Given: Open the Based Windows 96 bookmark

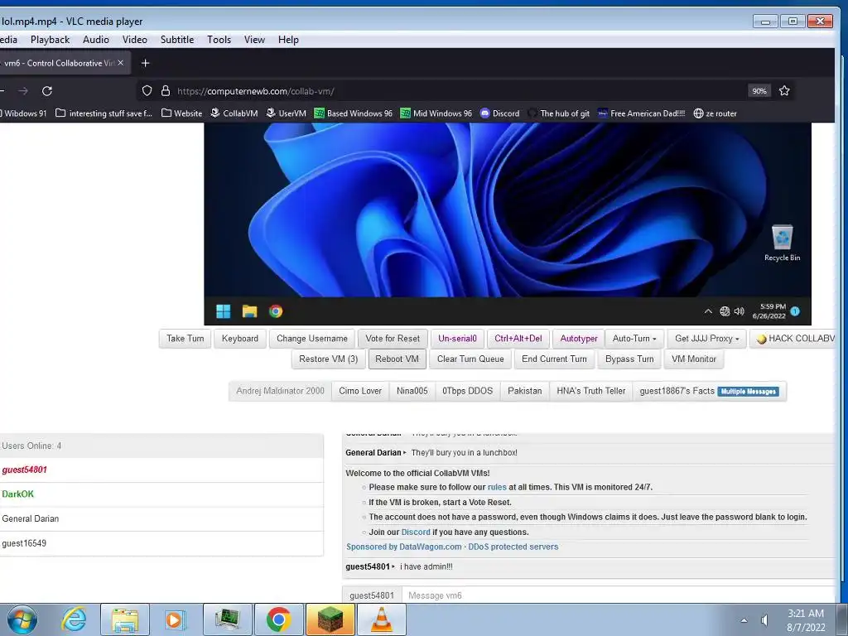Looking at the screenshot, I should click(353, 113).
